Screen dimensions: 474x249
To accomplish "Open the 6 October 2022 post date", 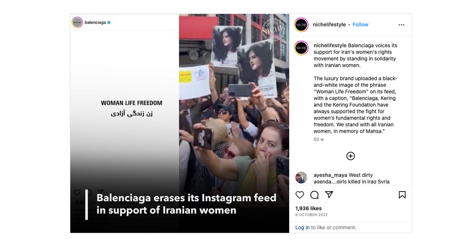I will tap(311, 215).
